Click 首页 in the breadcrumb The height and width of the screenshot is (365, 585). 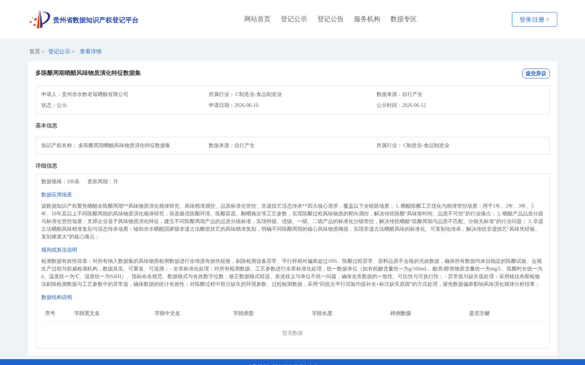35,51
